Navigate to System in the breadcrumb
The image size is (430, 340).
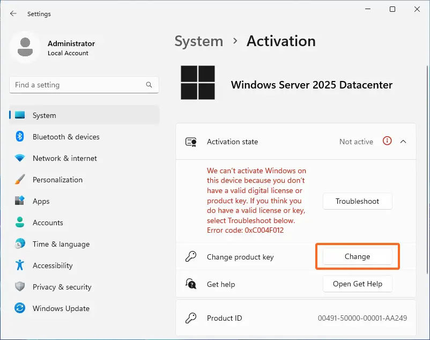[199, 41]
